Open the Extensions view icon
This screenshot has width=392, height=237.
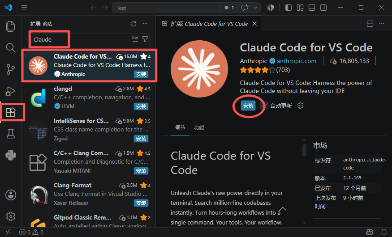(10, 113)
